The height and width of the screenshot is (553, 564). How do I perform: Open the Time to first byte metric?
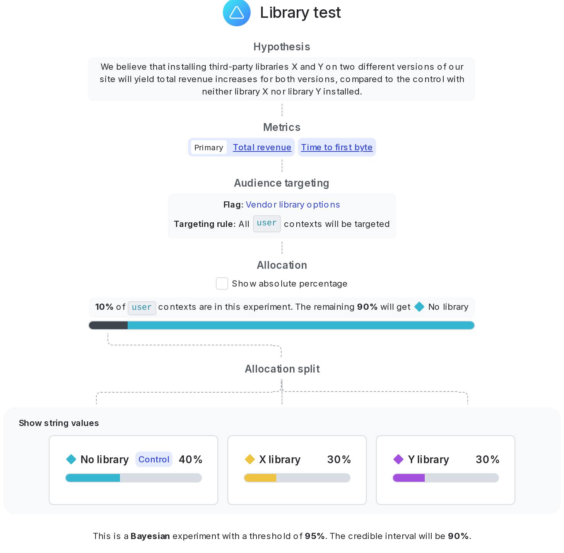(336, 147)
